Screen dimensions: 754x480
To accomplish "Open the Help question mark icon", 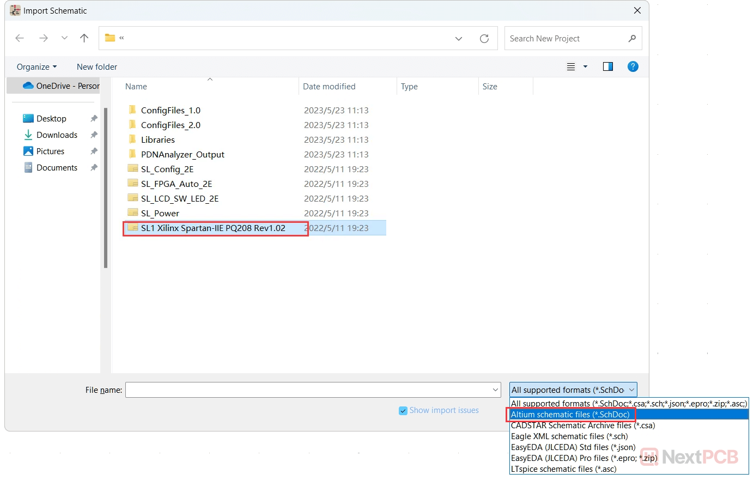I will [633, 66].
